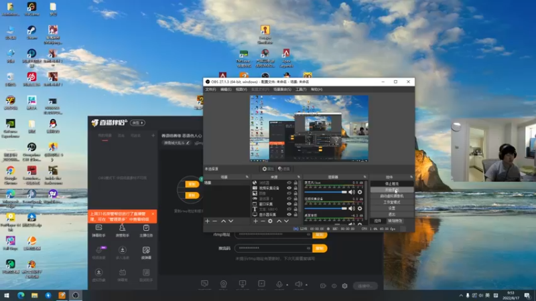Mute the 麦克风/Aux speaker icon
536x301 pixels.
click(x=351, y=192)
